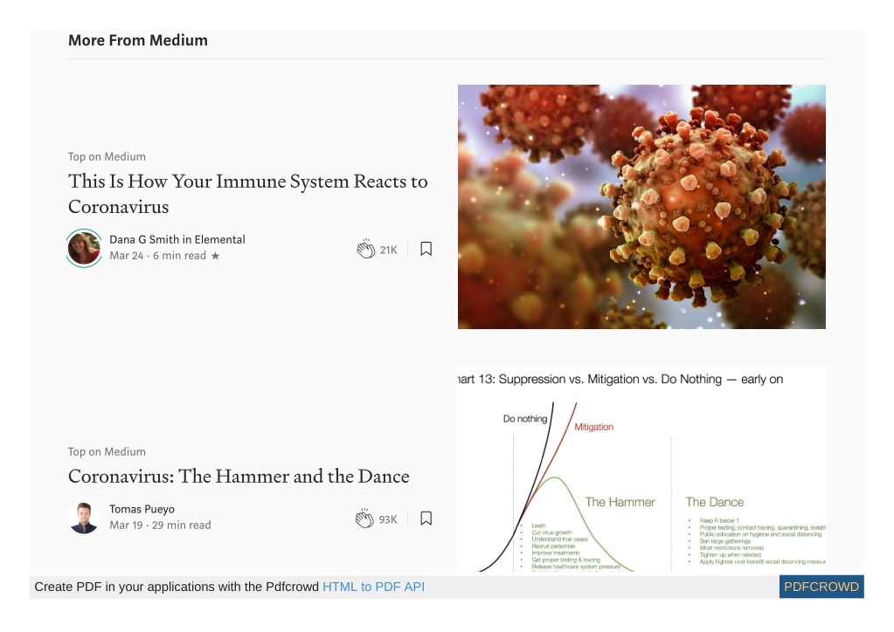Open Dana G Smith's profile avatar
This screenshot has width=894, height=632.
point(85,248)
